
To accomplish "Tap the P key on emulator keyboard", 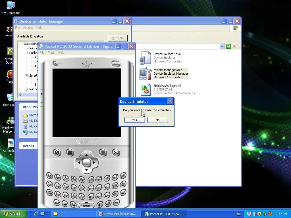I will click(123, 175).
